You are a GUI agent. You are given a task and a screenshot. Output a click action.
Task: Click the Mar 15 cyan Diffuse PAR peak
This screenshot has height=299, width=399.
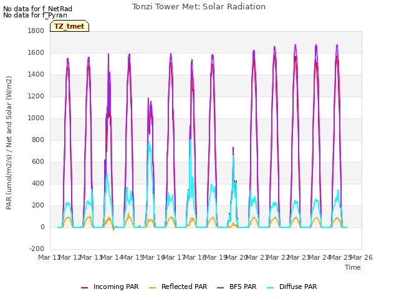click(149, 143)
